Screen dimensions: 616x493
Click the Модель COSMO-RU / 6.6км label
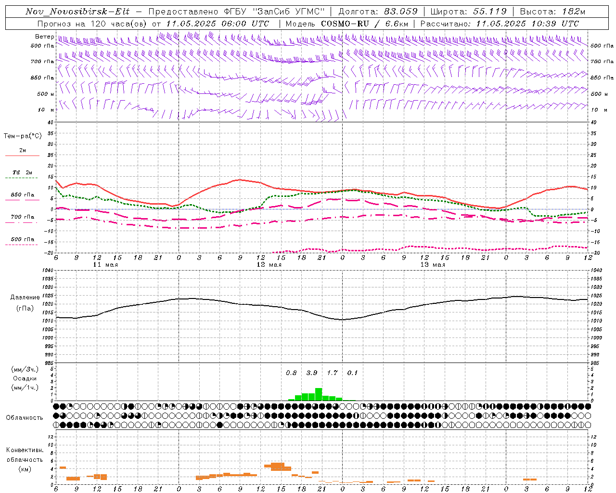point(347,24)
